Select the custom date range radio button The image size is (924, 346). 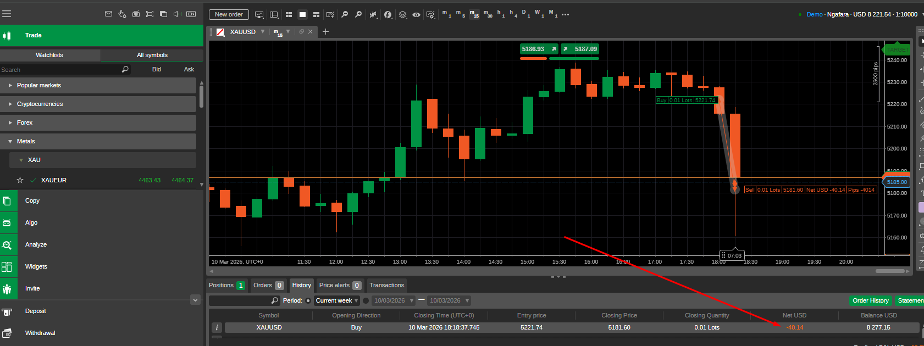point(366,301)
